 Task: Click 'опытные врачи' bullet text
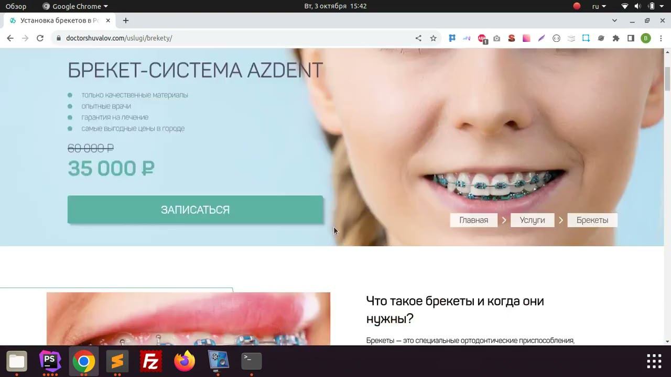(x=106, y=106)
